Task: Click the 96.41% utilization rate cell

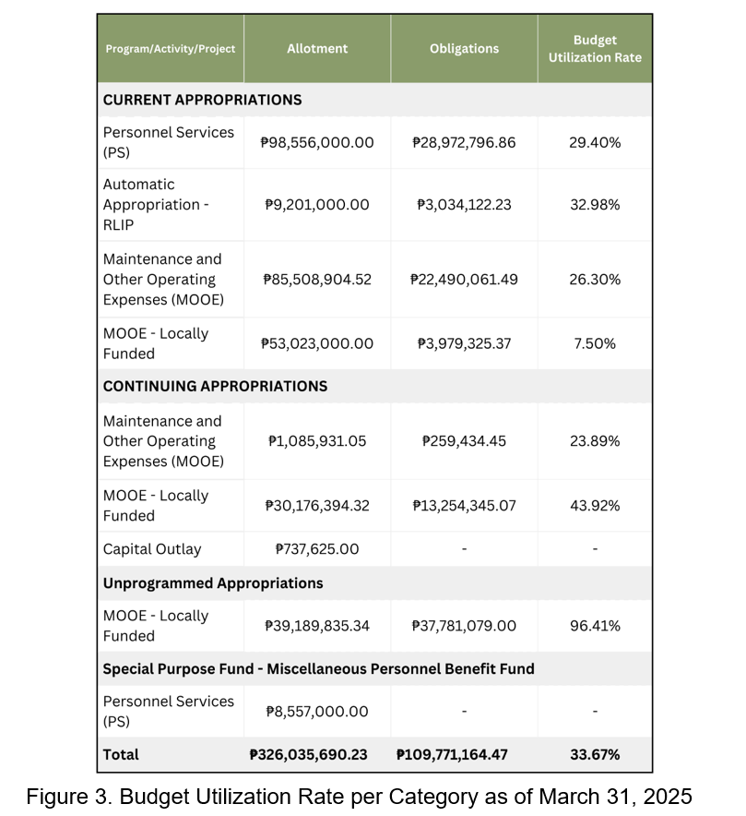Action: 595,626
